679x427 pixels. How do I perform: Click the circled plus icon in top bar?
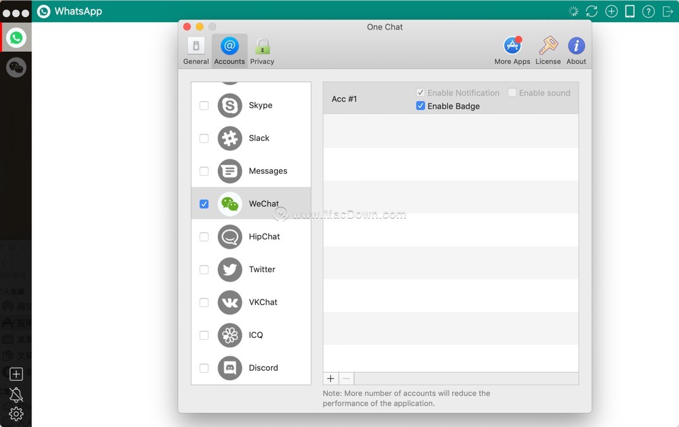click(x=611, y=11)
